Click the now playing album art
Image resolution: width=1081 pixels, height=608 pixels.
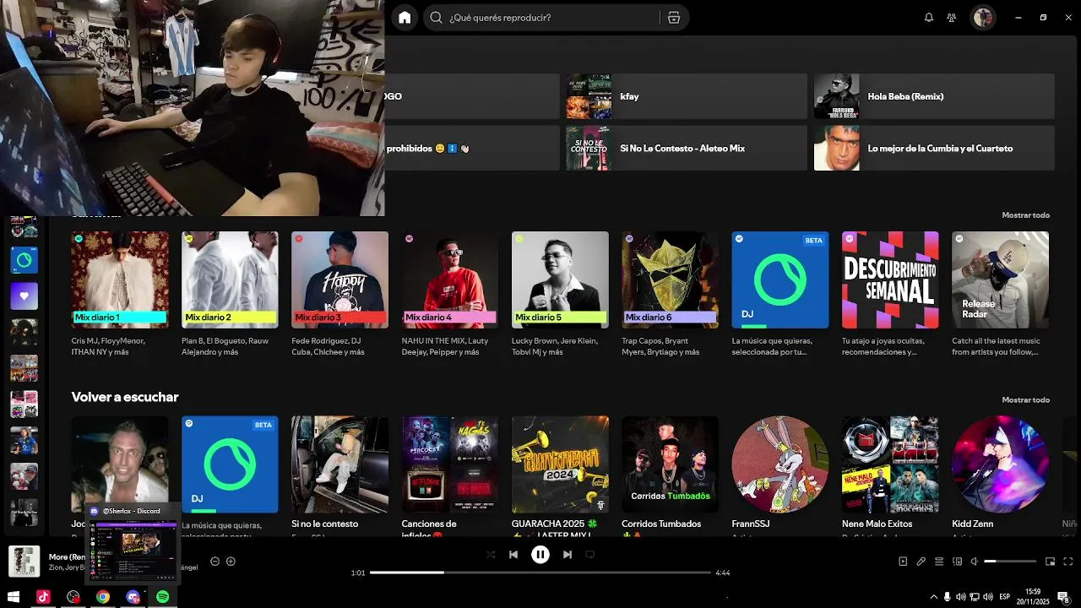point(24,562)
